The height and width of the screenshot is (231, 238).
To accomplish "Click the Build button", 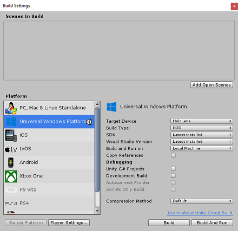I will tap(169, 223).
